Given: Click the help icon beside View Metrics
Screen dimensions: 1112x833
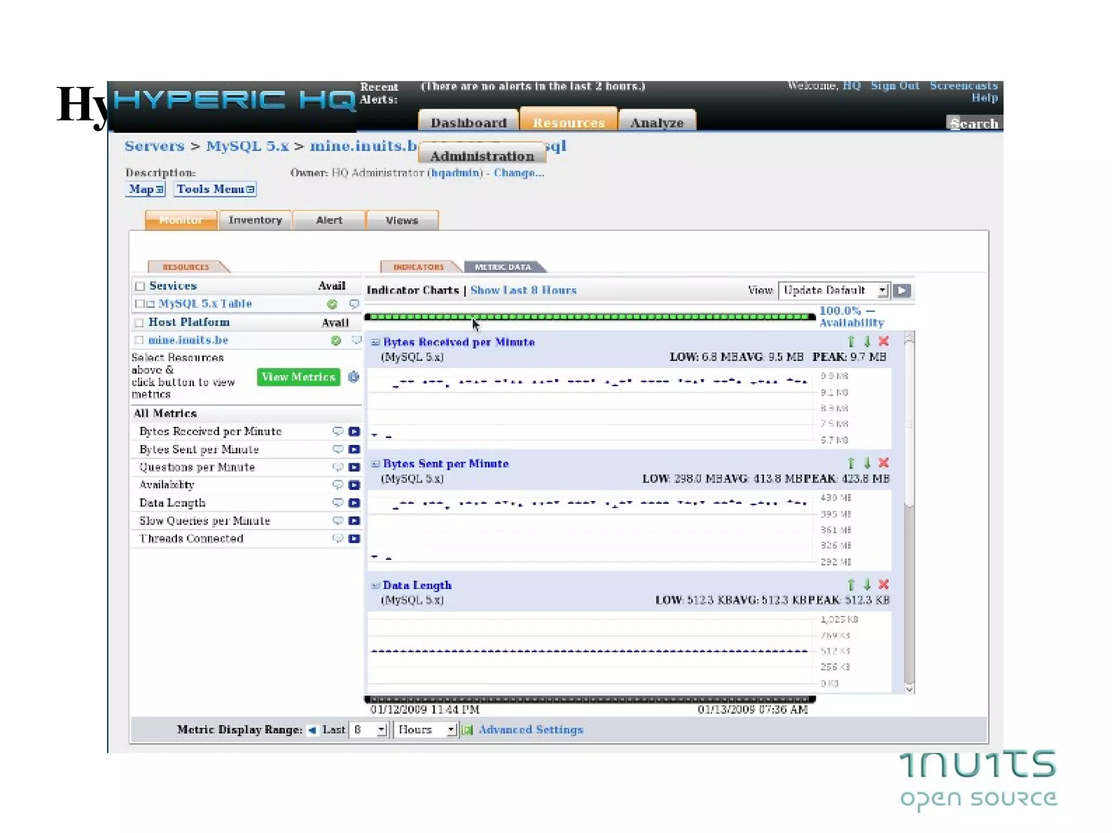Looking at the screenshot, I should tap(353, 377).
